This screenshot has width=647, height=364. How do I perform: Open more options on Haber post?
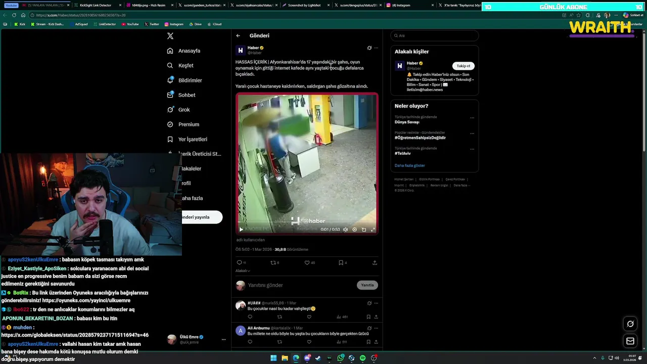[x=376, y=48]
